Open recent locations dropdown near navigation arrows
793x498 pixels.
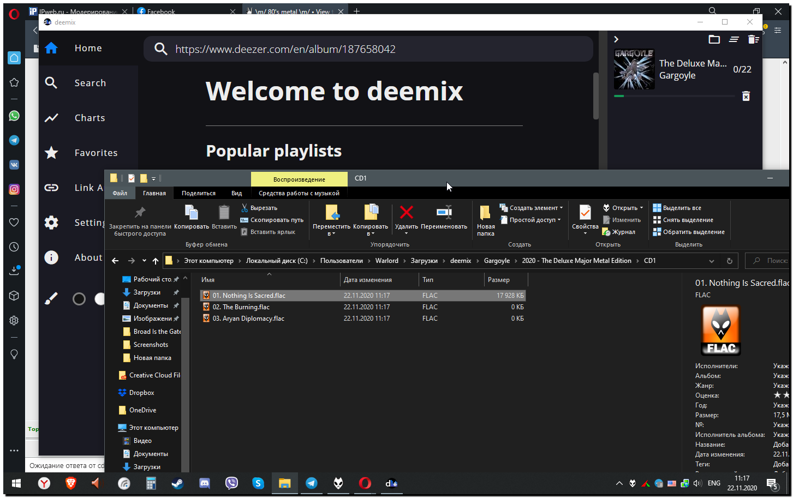(x=144, y=261)
